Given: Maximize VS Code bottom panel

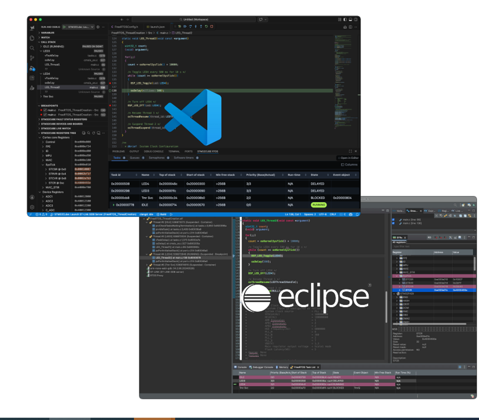Looking at the screenshot, I should click(x=350, y=151).
